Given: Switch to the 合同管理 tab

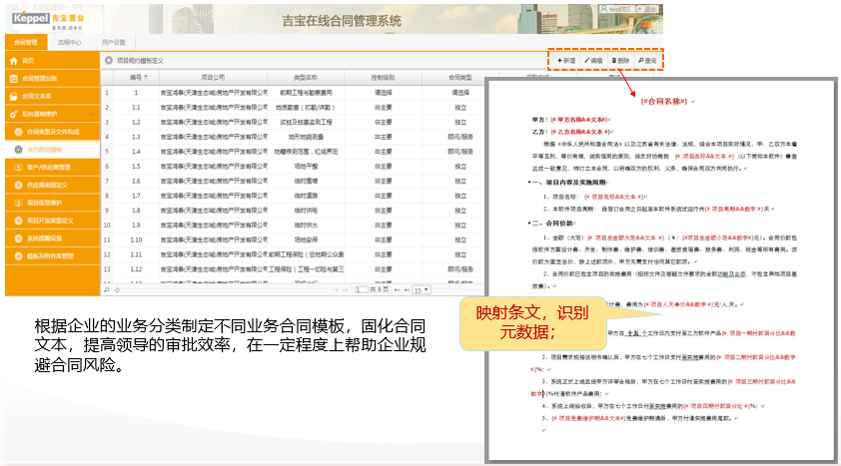Looking at the screenshot, I should 26,42.
